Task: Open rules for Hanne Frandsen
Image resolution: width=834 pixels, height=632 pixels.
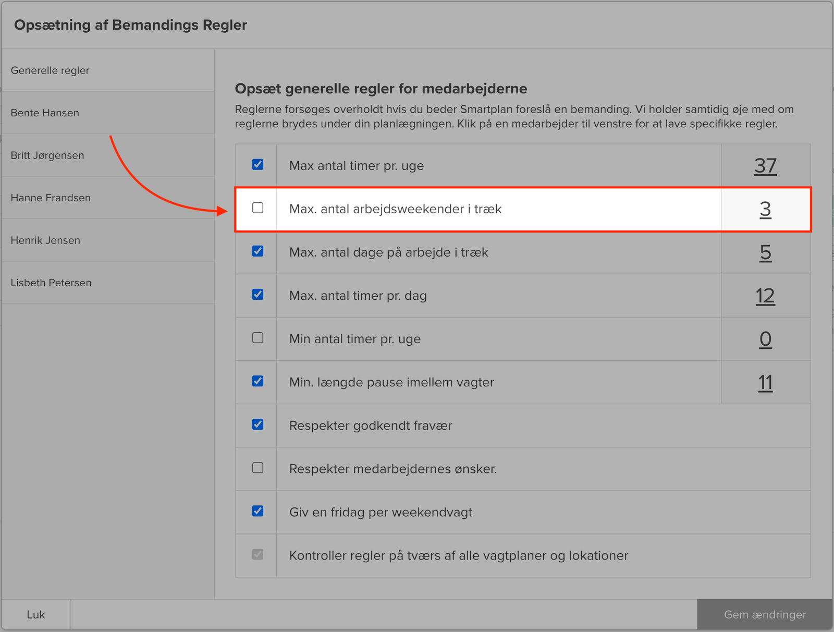Action: [51, 198]
